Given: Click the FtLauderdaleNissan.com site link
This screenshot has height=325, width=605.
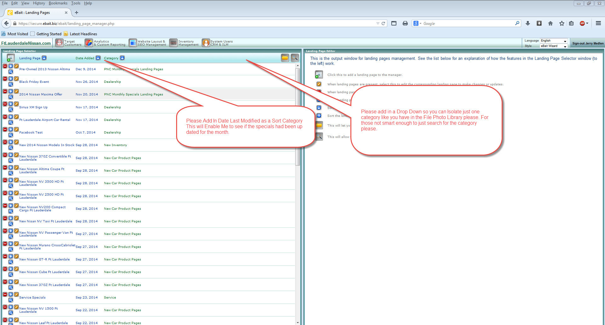Looking at the screenshot, I should 26,43.
